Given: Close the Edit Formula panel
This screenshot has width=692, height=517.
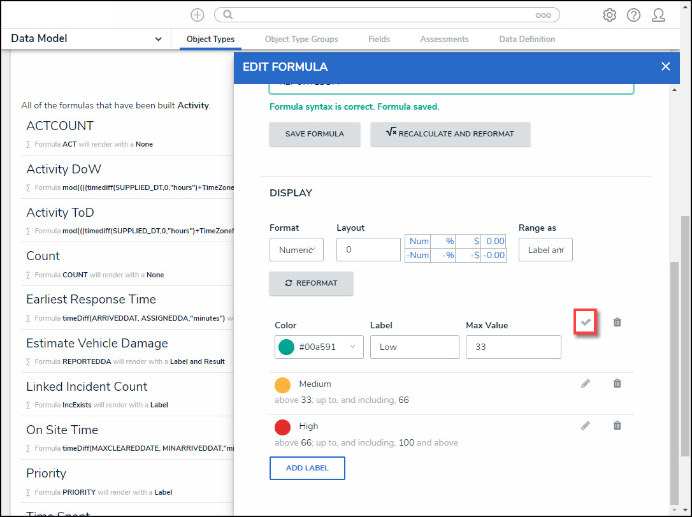Looking at the screenshot, I should click(x=666, y=66).
